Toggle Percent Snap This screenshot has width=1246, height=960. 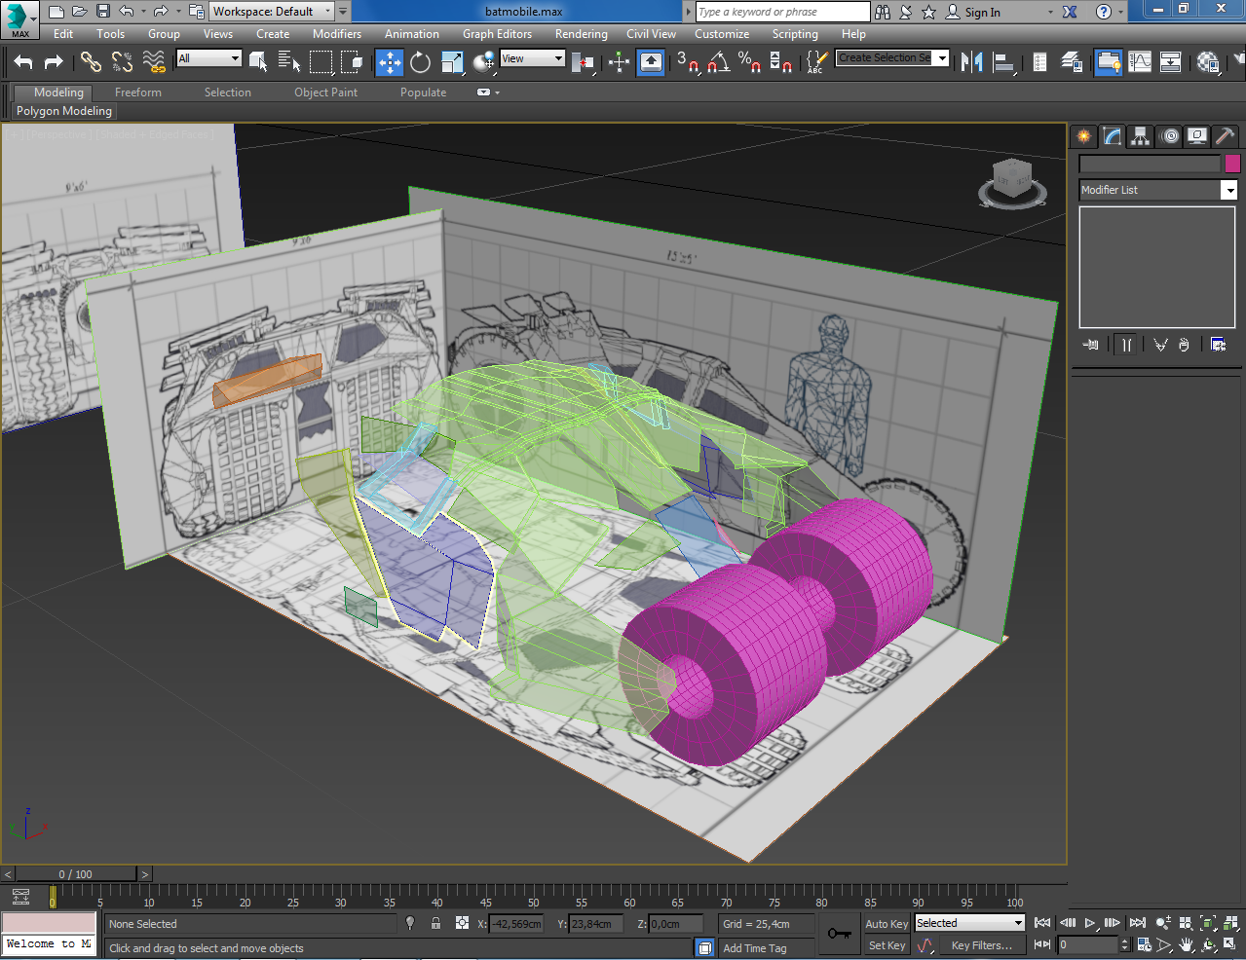(x=749, y=62)
